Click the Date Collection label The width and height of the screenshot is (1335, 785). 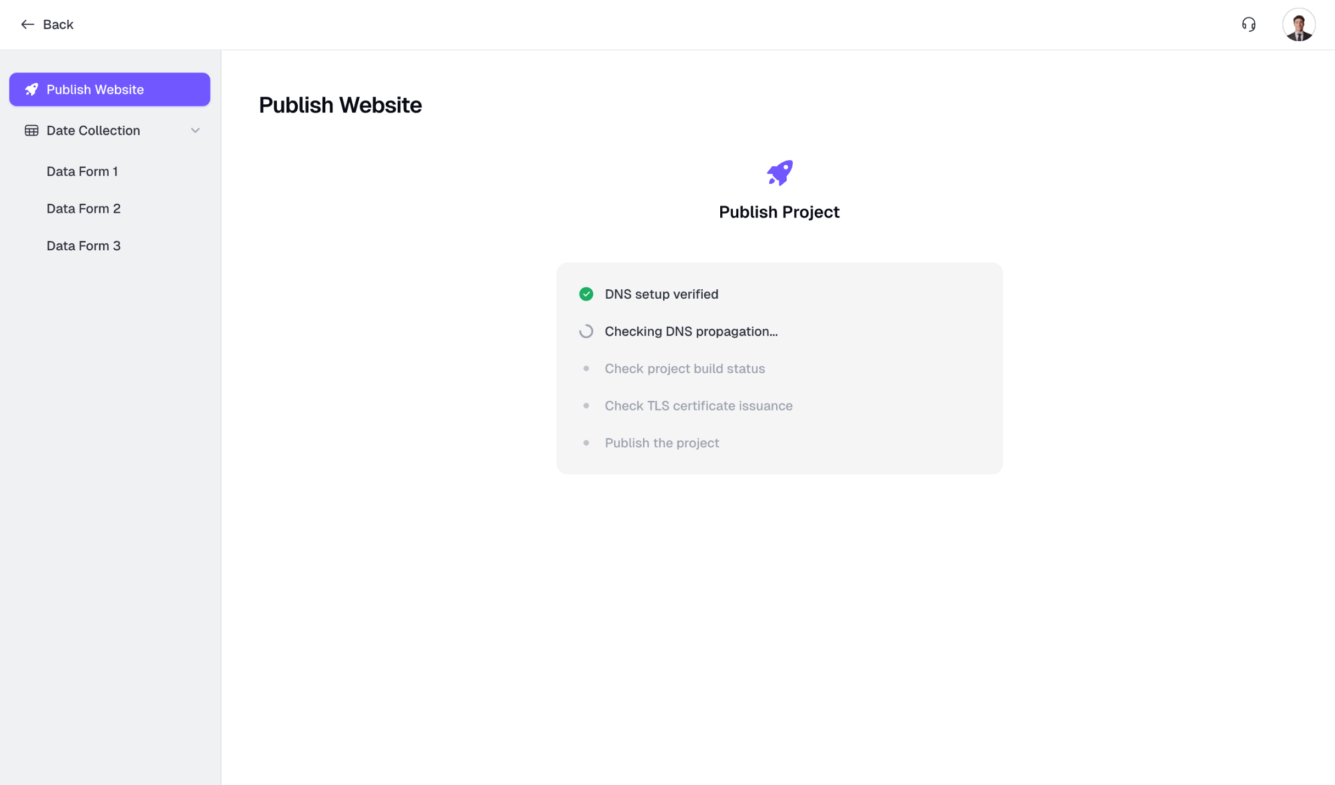coord(93,131)
